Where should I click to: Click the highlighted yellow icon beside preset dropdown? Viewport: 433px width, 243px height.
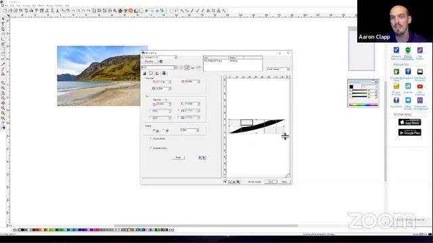tap(187, 67)
